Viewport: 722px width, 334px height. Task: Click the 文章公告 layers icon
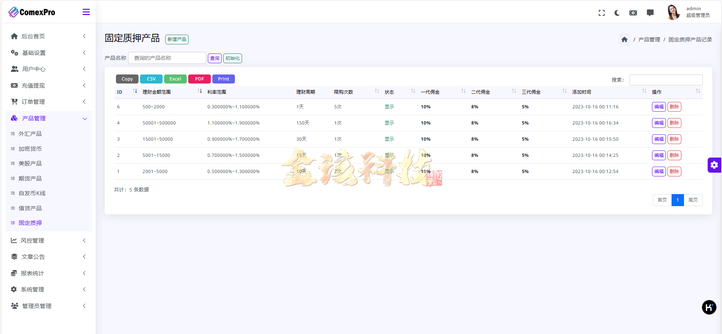(14, 257)
